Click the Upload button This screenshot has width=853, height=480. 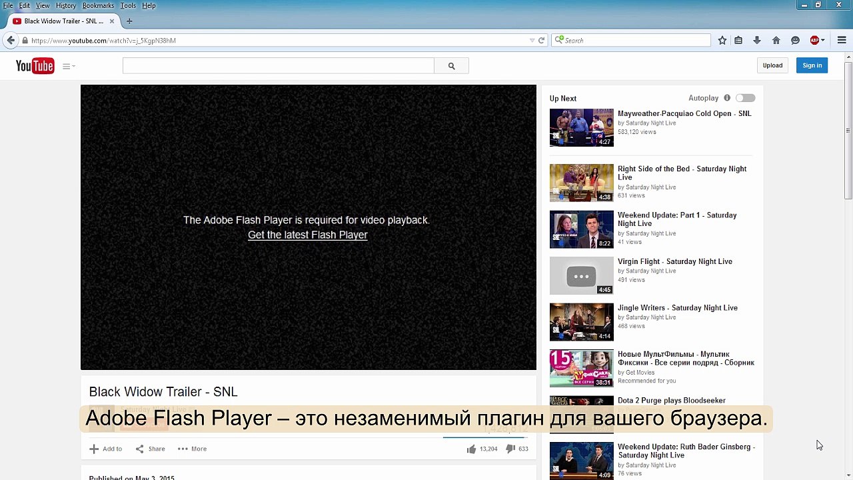(x=772, y=65)
